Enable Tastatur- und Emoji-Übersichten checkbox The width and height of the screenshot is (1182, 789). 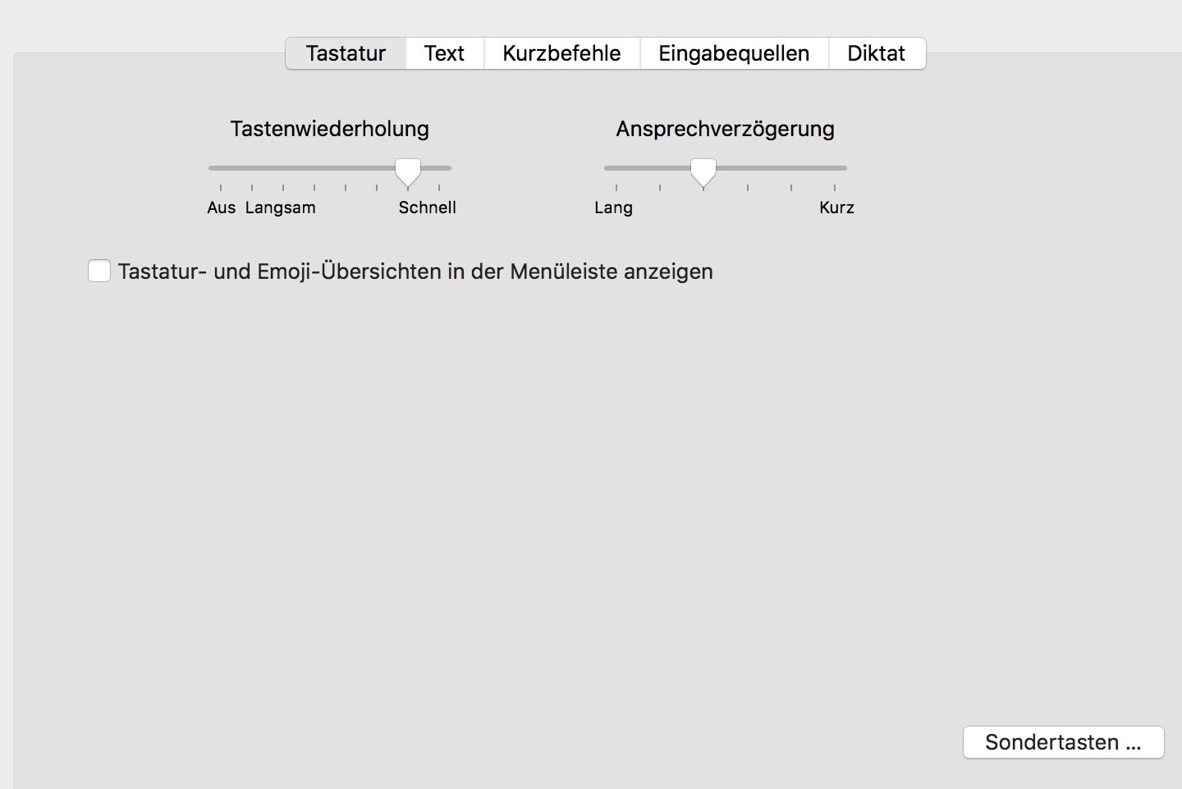(x=99, y=271)
